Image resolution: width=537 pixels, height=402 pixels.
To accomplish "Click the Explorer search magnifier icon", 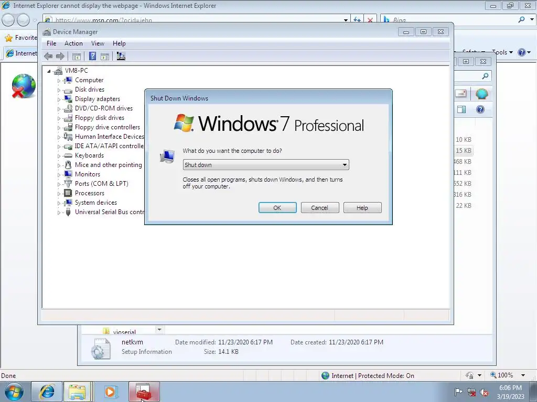I will coord(485,76).
